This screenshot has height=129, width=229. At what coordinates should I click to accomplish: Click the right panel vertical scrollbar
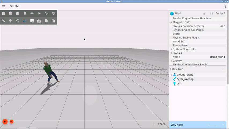228,47
